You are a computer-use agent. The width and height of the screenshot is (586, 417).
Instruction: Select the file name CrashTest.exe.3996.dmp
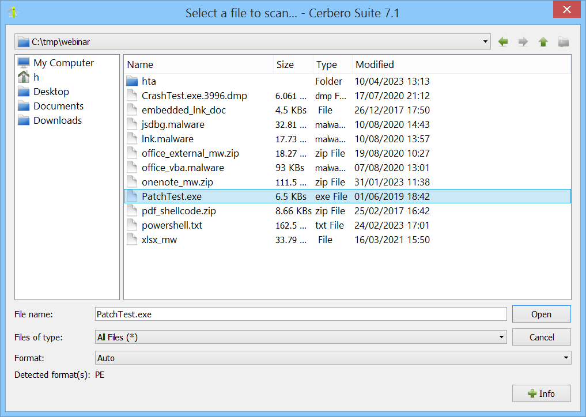[x=194, y=96]
